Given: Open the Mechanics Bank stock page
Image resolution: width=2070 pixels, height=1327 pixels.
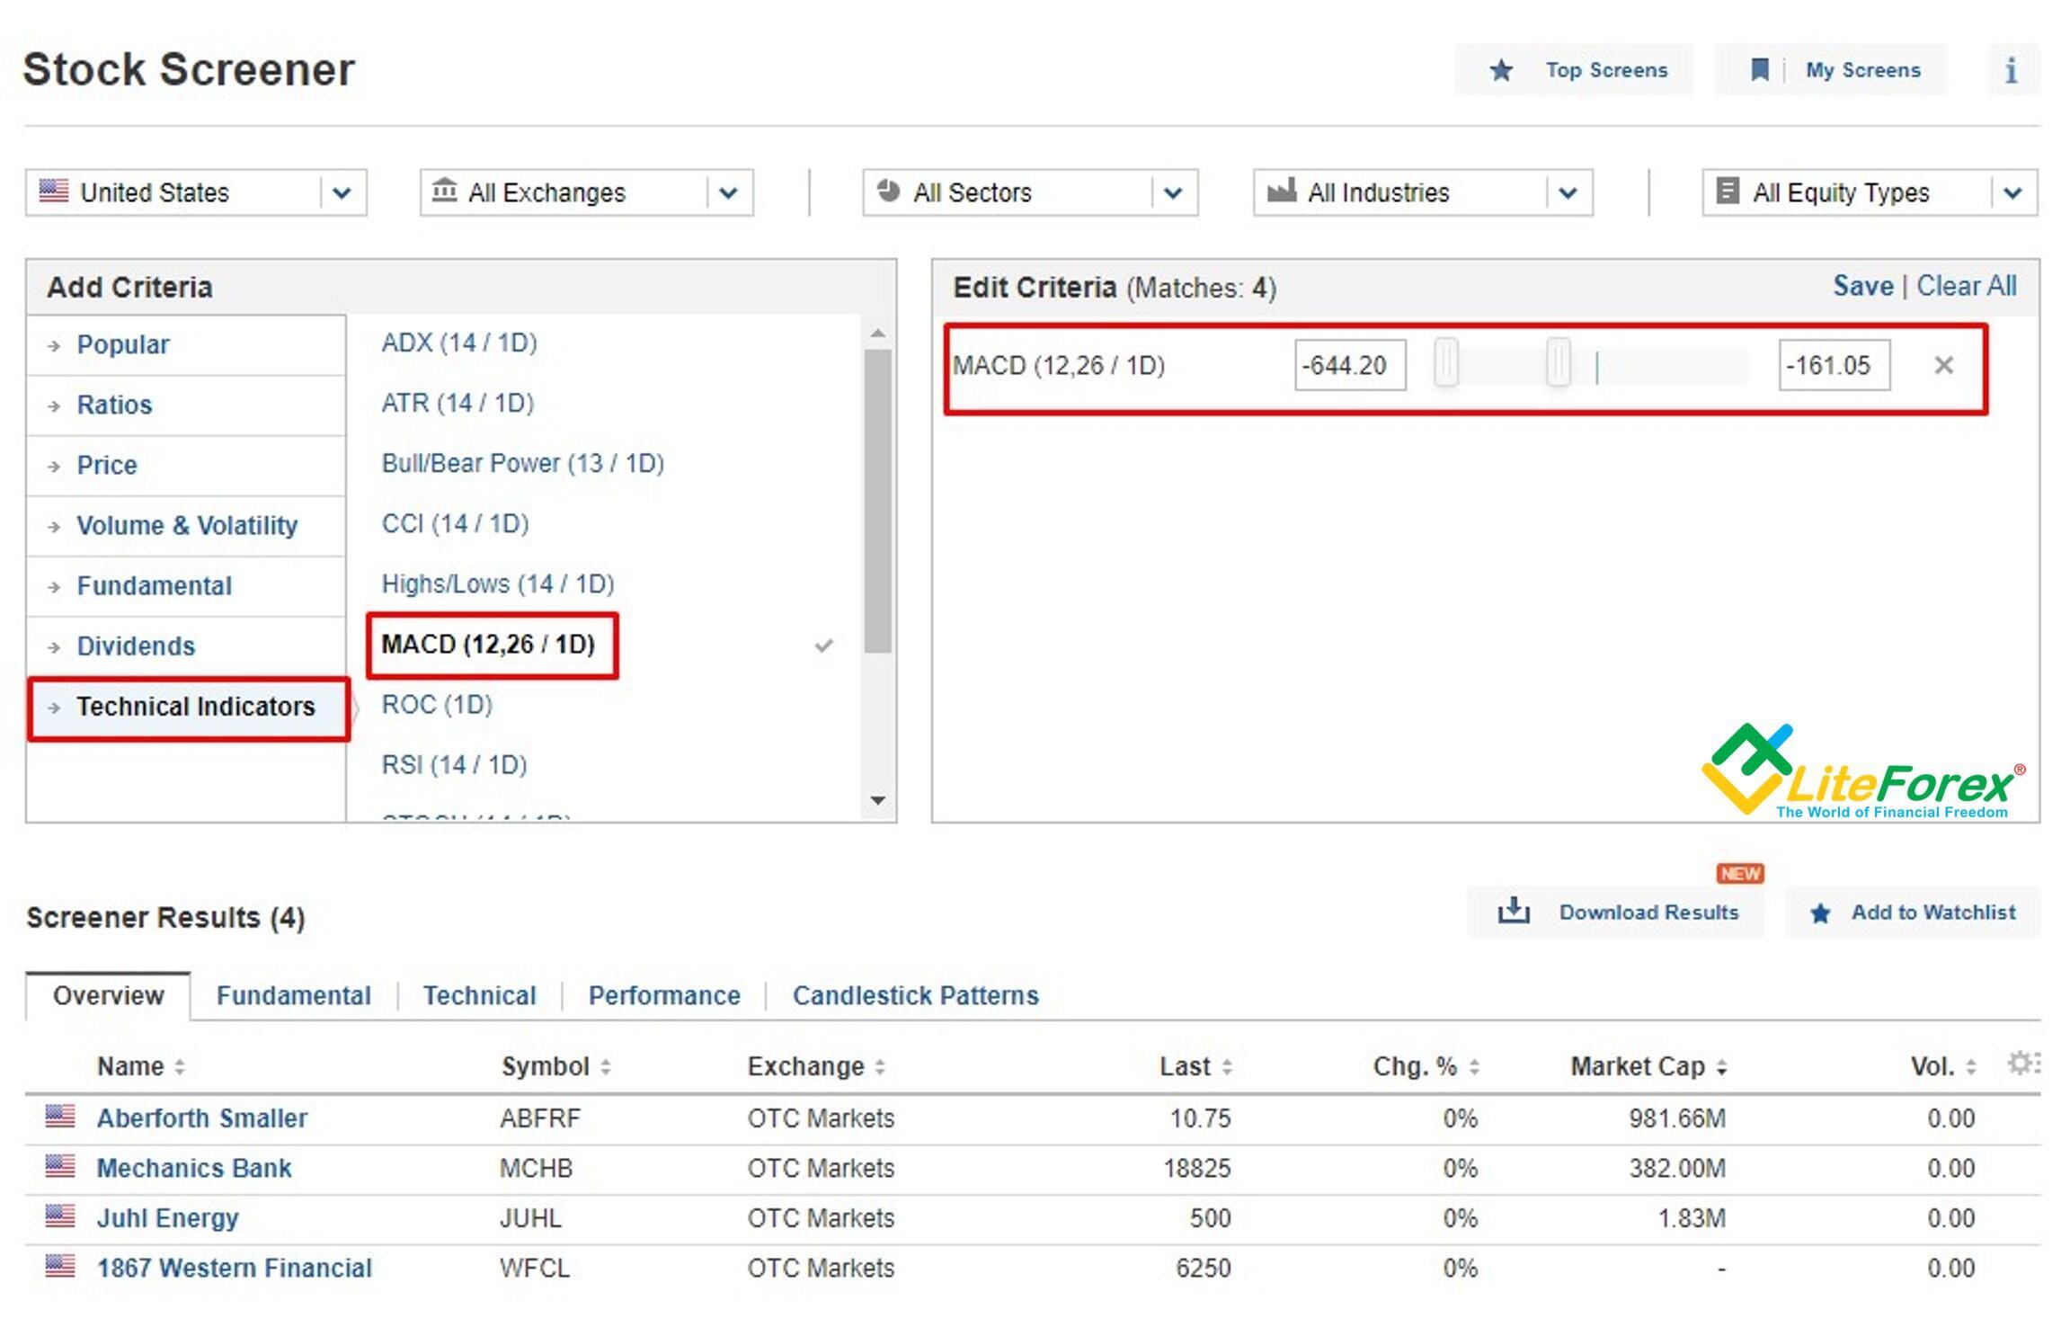Looking at the screenshot, I should pos(194,1169).
